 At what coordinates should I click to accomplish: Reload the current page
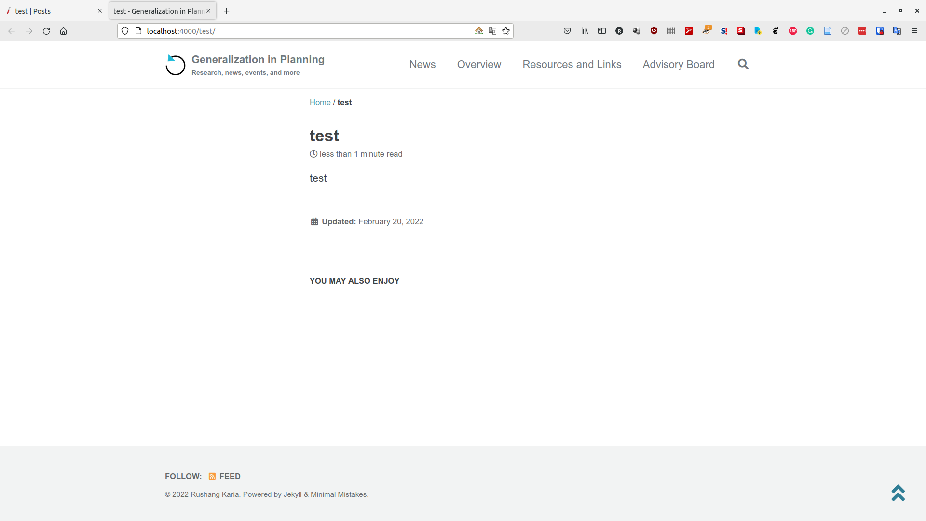[x=46, y=31]
